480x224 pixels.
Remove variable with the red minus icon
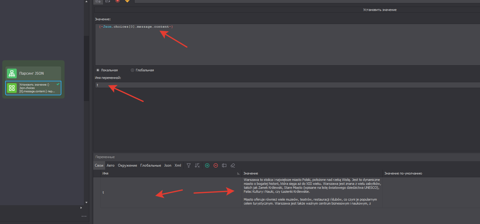(x=216, y=165)
